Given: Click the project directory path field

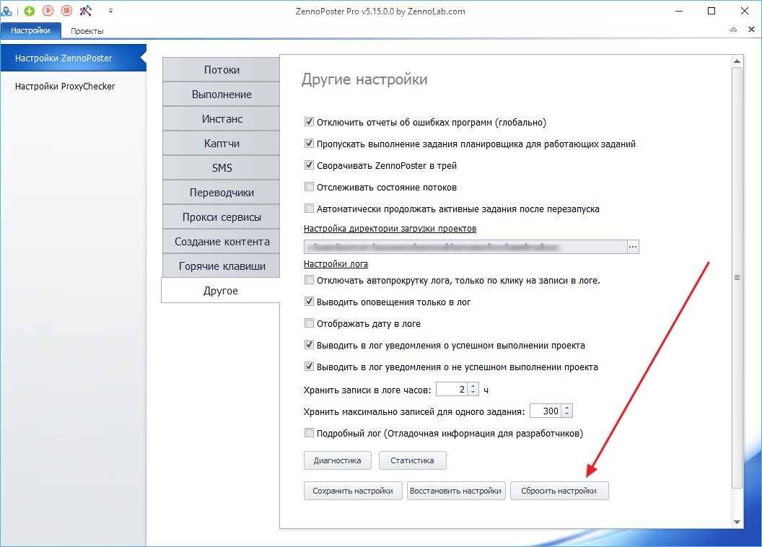Looking at the screenshot, I should click(465, 247).
